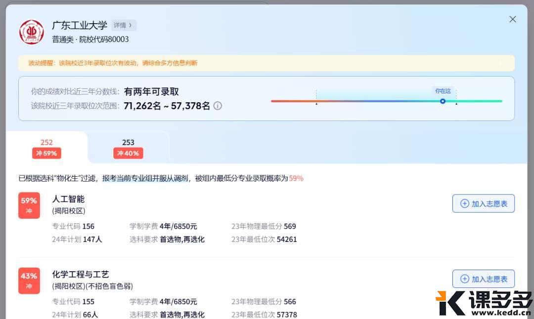Click the blue slider handle on the rank scale
This screenshot has height=319, width=534.
443,101
